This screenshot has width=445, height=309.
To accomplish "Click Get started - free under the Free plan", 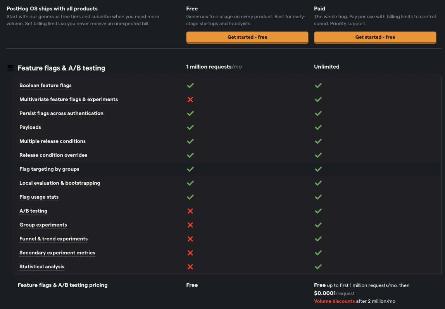I will tap(247, 37).
